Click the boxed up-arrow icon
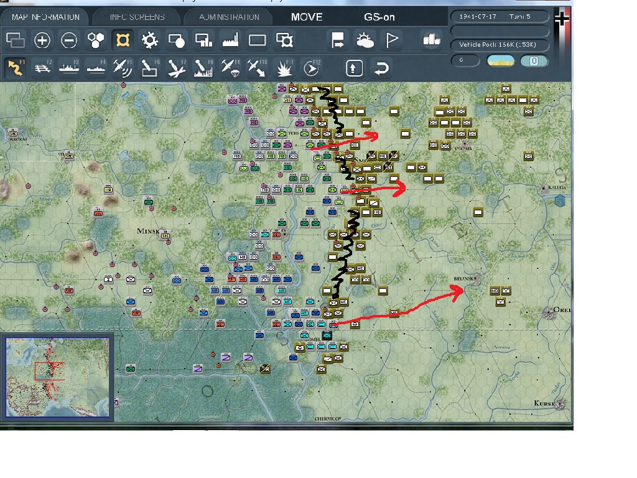 pyautogui.click(x=354, y=68)
